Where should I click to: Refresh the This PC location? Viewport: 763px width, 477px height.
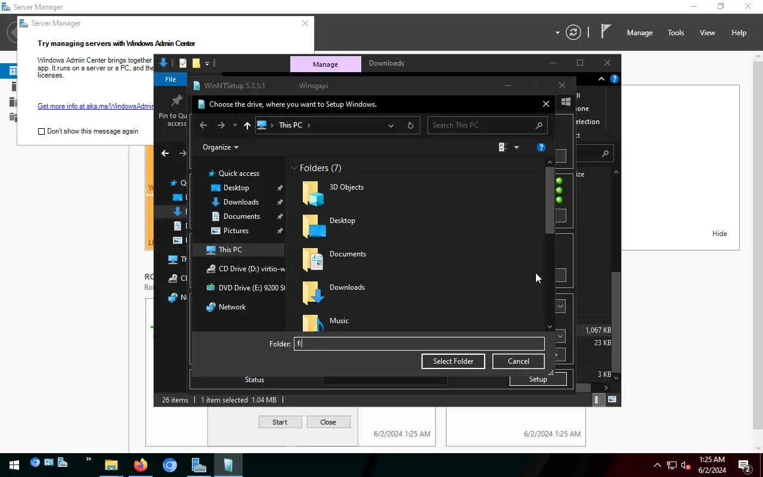410,125
